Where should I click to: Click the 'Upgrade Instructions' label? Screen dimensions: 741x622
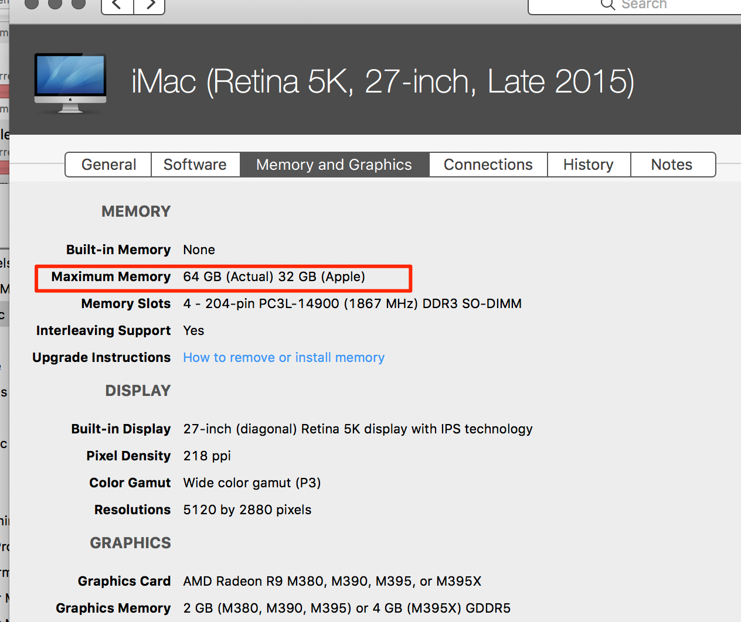(x=101, y=357)
